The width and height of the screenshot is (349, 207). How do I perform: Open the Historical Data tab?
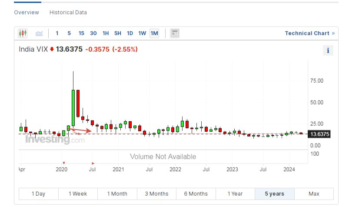coord(68,13)
